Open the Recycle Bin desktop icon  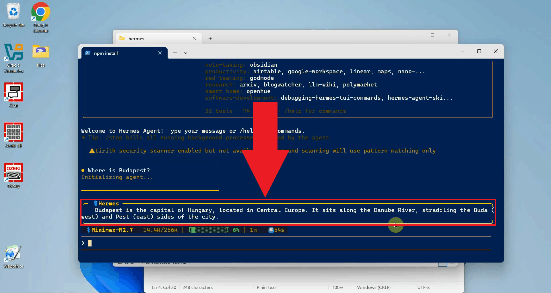point(13,15)
